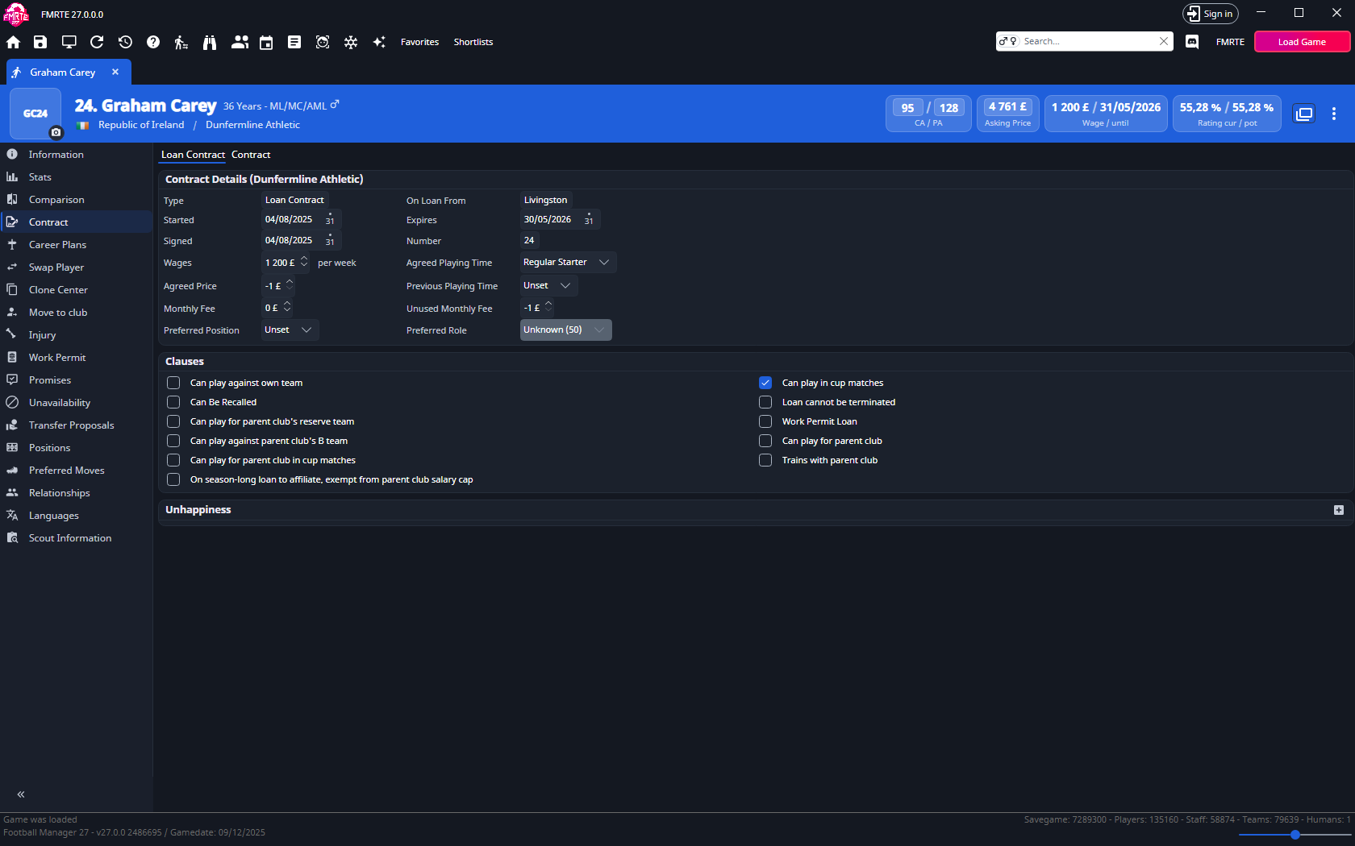Open Preferred Role Unknown dropdown
The height and width of the screenshot is (846, 1355).
(x=565, y=330)
